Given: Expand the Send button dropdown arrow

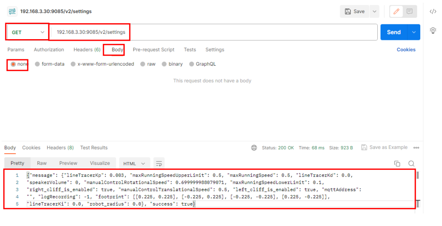Looking at the screenshot, I should coord(414,32).
